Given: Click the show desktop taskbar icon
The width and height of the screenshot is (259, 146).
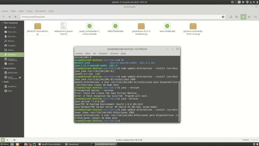Looking at the screenshot, I should coord(12,144).
